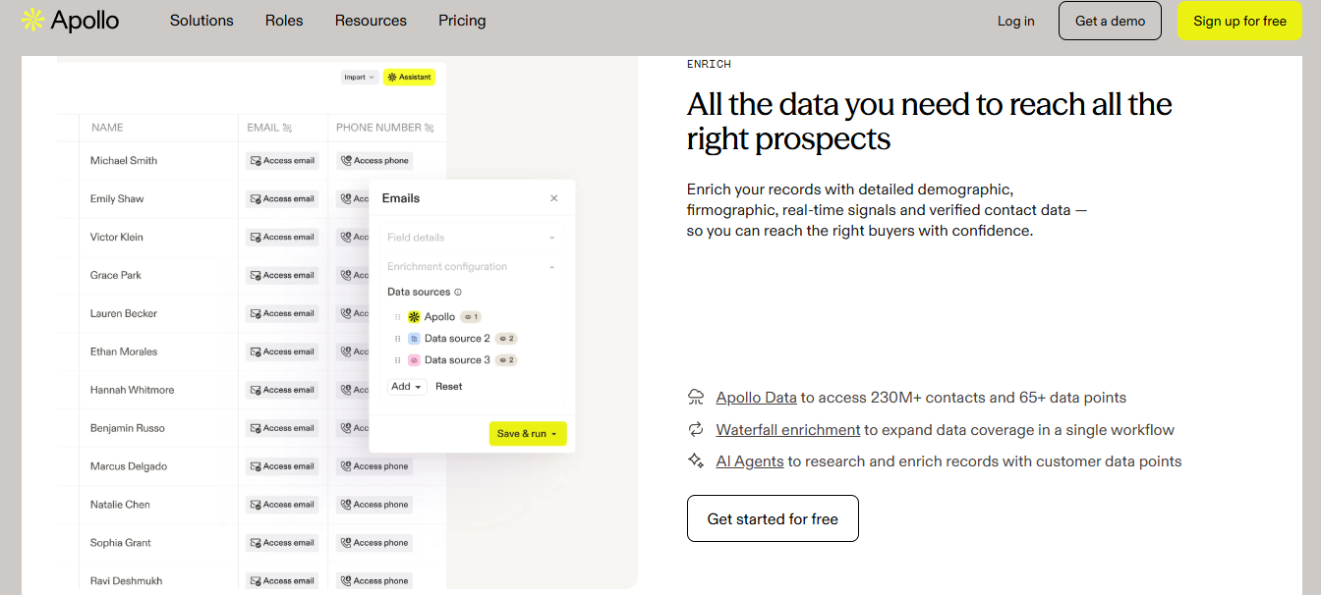The width and height of the screenshot is (1321, 595).
Task: Click Access email for Marcus Delgado
Action: coord(282,467)
